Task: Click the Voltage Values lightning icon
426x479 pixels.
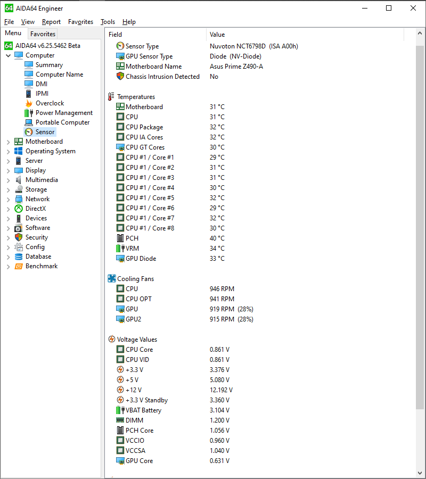Action: 112,340
